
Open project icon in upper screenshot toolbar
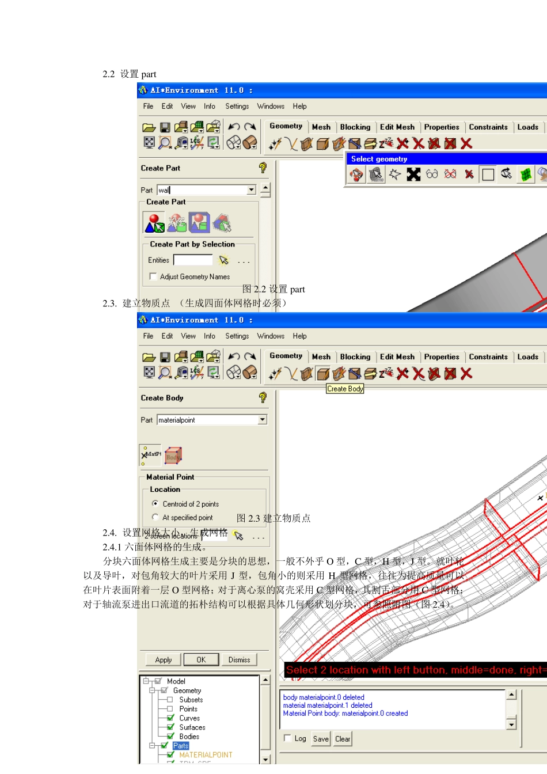click(149, 127)
